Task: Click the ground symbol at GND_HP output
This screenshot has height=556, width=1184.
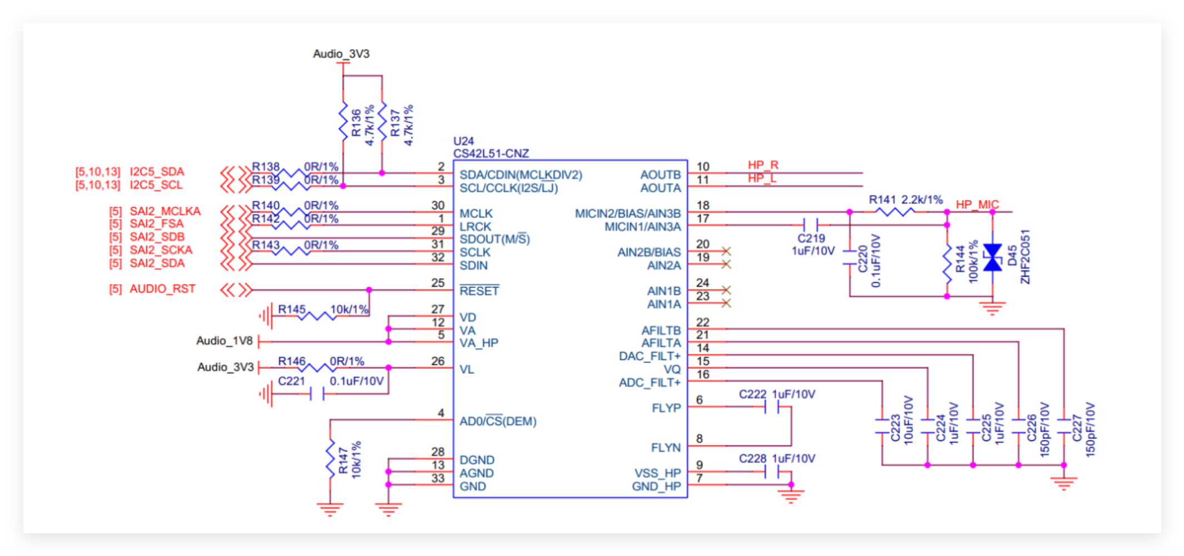Action: tap(791, 497)
